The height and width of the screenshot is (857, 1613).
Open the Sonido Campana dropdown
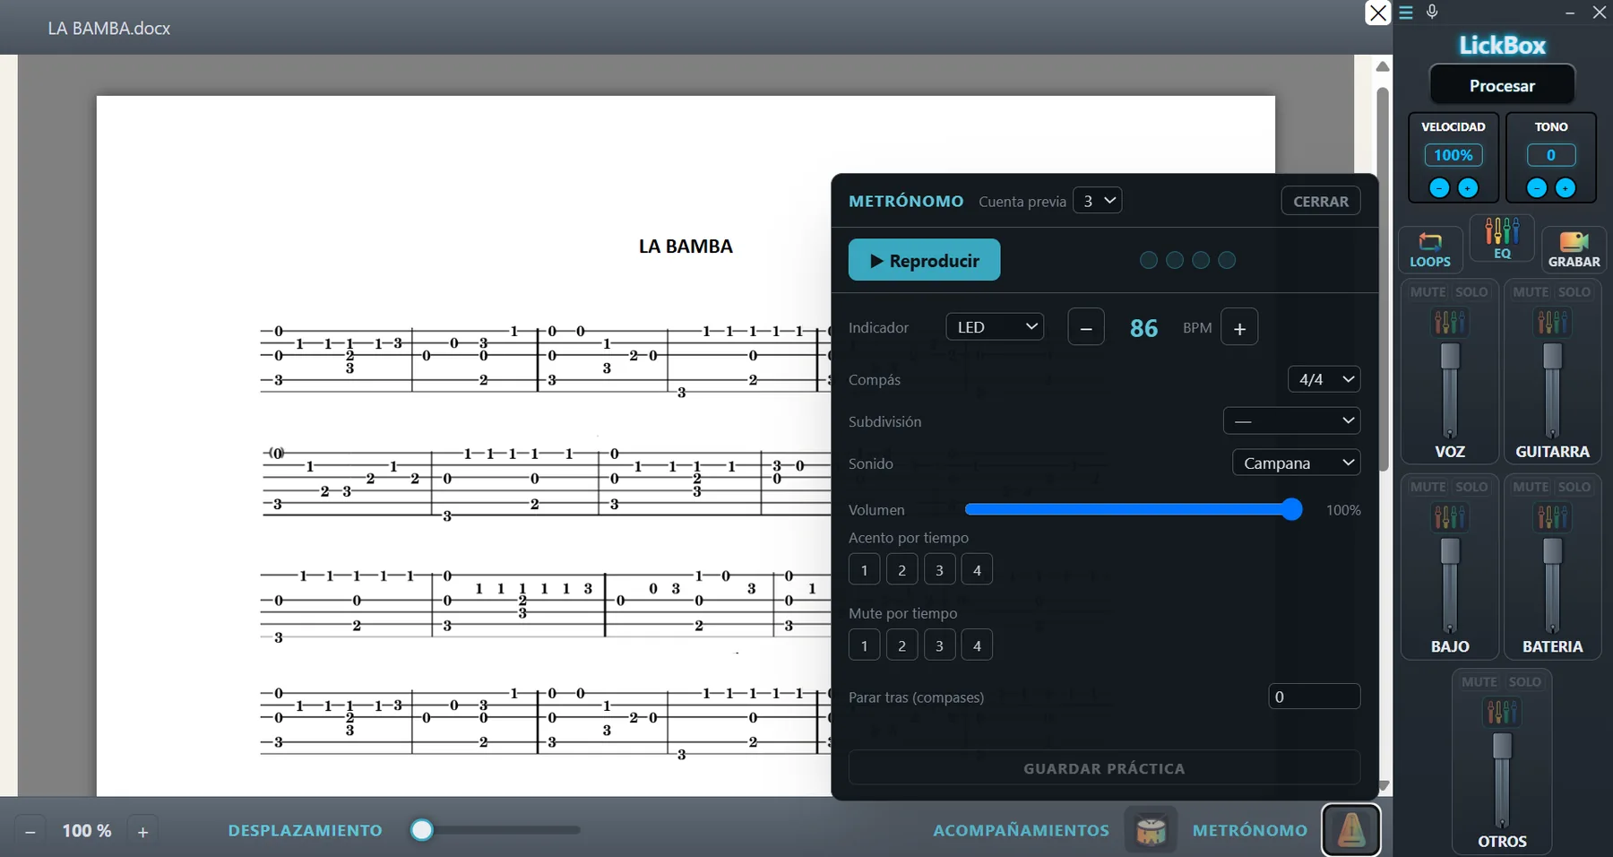coord(1297,463)
